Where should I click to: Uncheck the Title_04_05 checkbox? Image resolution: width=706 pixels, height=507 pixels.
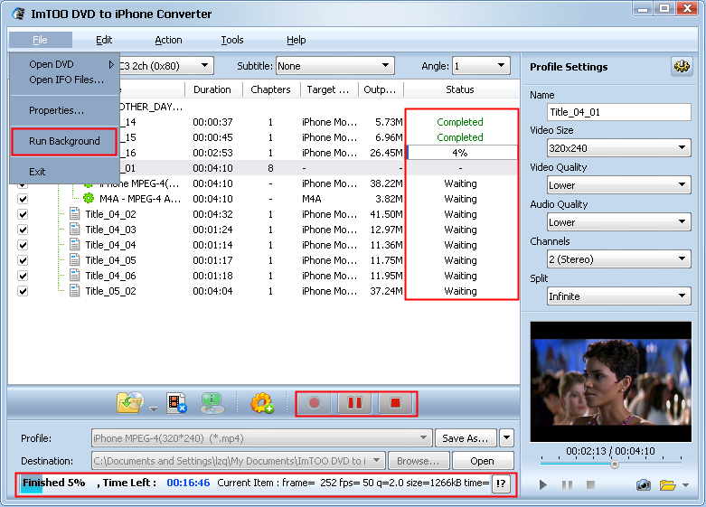(x=23, y=259)
